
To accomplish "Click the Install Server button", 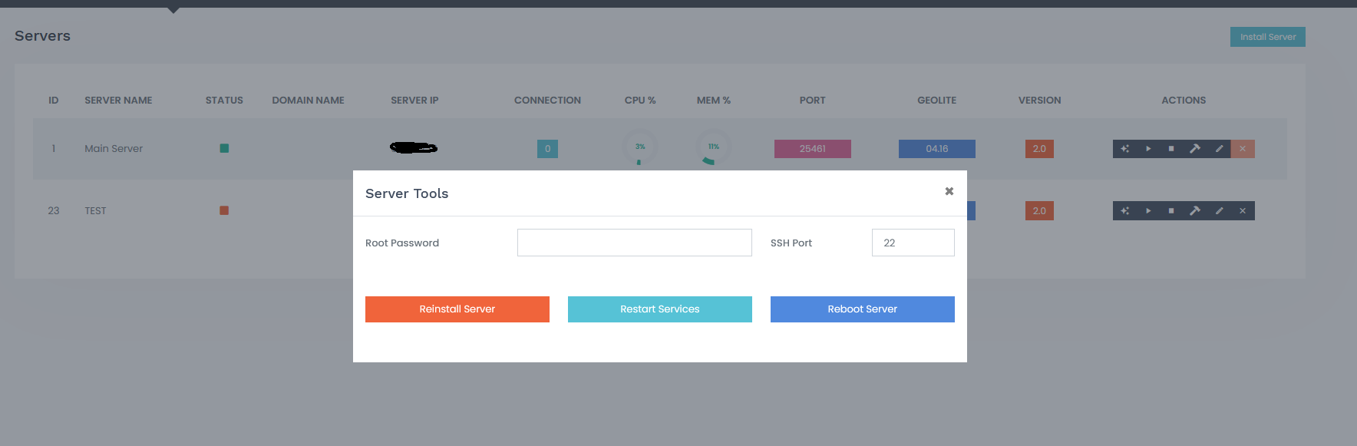I will point(1267,37).
